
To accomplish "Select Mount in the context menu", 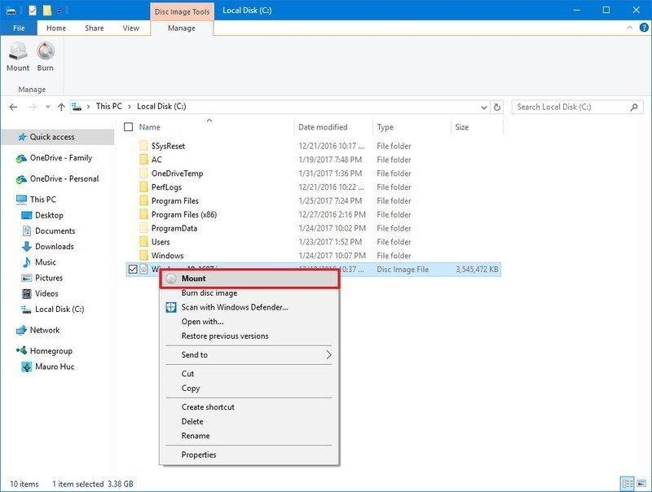I will [194, 279].
